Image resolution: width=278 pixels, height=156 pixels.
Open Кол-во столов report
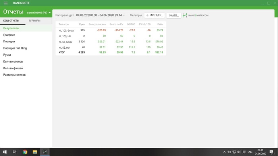[x=26, y=61]
